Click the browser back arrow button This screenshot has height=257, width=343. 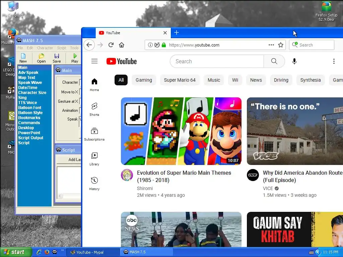89,45
